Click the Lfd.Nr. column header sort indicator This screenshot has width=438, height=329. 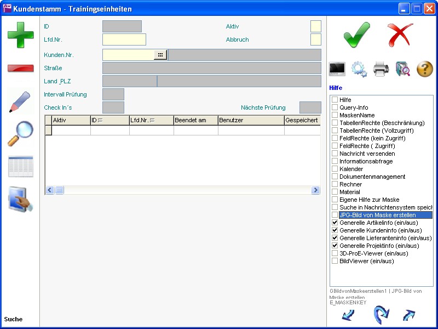pyautogui.click(x=152, y=120)
